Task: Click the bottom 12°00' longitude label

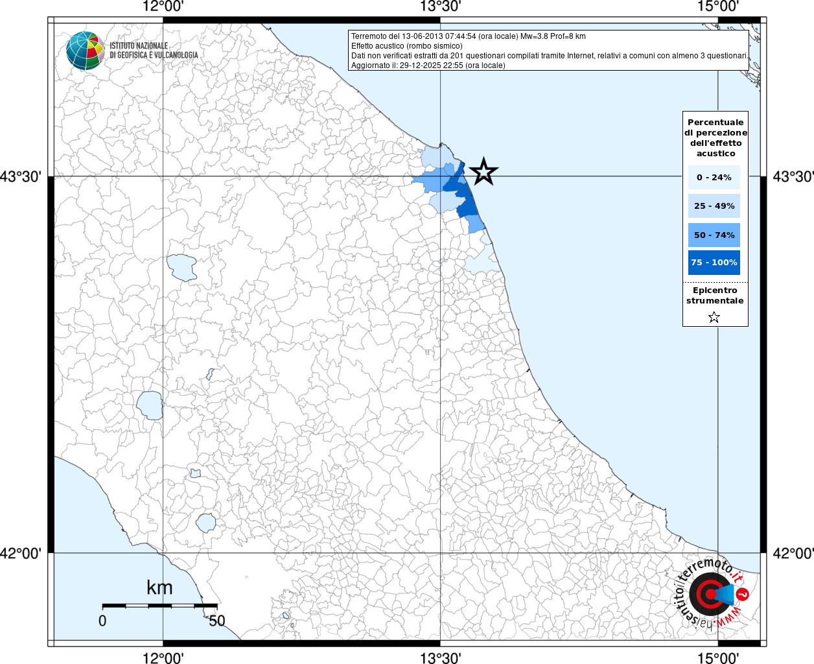Action: (x=163, y=658)
